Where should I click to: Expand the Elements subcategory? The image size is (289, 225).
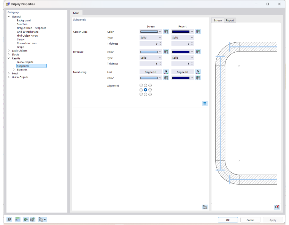(x=14, y=69)
